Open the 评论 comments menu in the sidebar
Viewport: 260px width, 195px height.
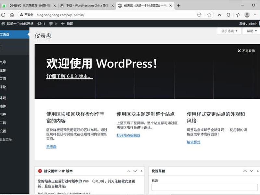(14, 87)
